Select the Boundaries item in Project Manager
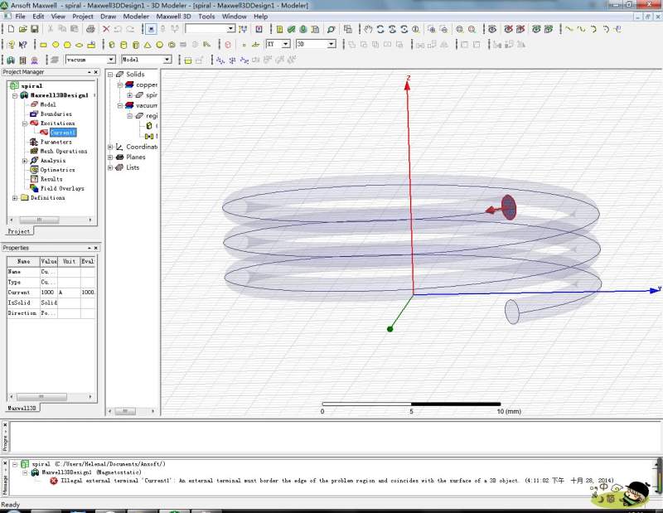Image resolution: width=663 pixels, height=513 pixels. point(56,114)
